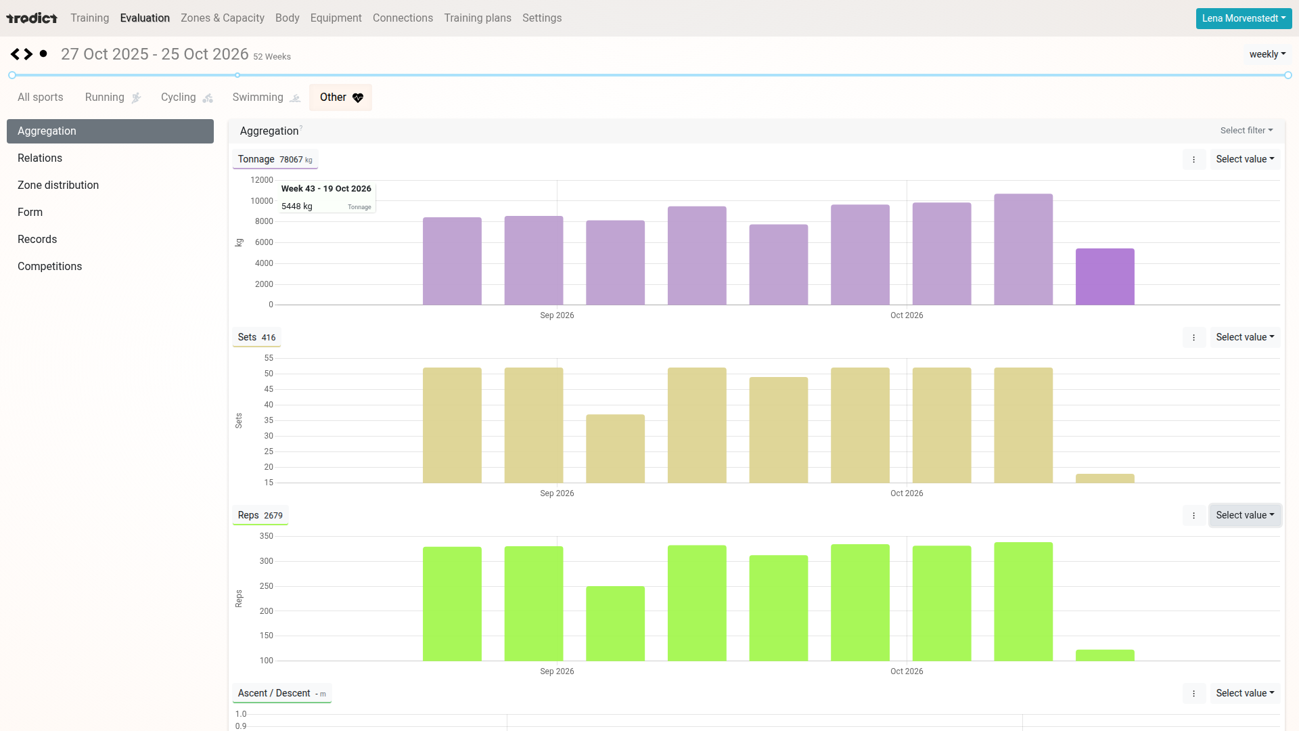Open the Select filter dropdown
This screenshot has height=731, width=1299.
[1246, 131]
